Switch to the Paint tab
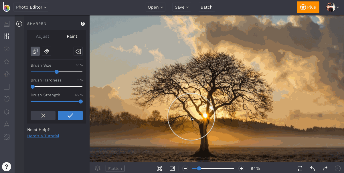The width and height of the screenshot is (344, 173). [72, 36]
